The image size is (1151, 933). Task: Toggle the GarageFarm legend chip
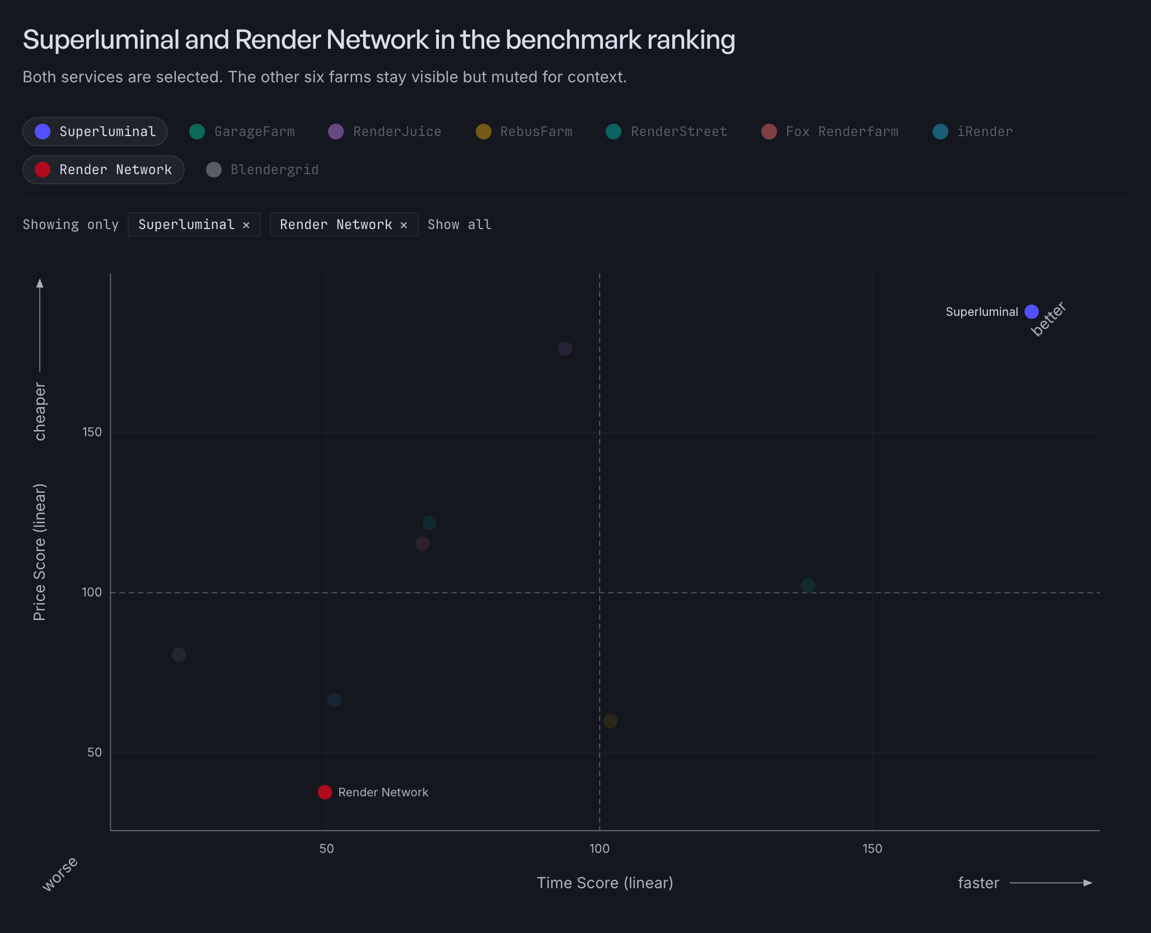(x=242, y=132)
